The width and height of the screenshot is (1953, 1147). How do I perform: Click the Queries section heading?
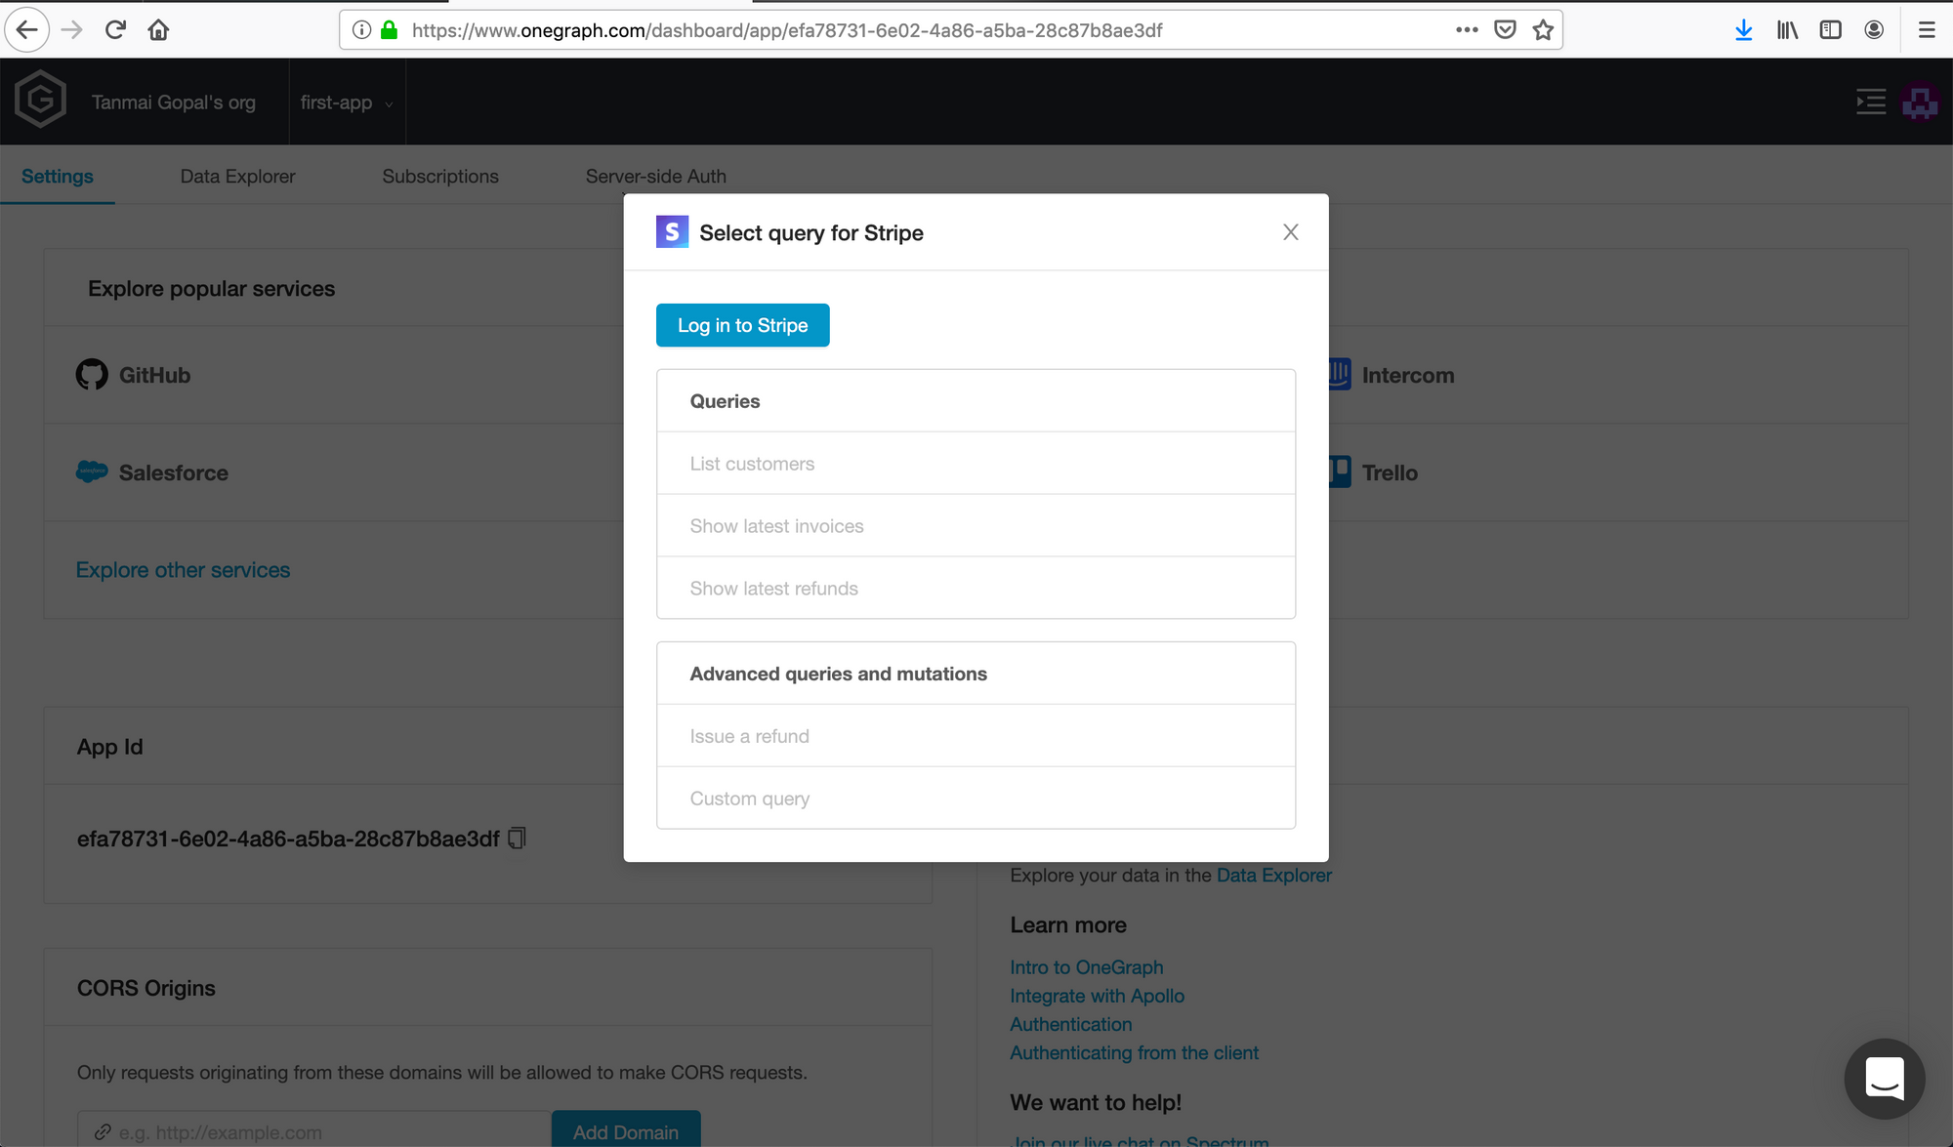[x=725, y=401]
